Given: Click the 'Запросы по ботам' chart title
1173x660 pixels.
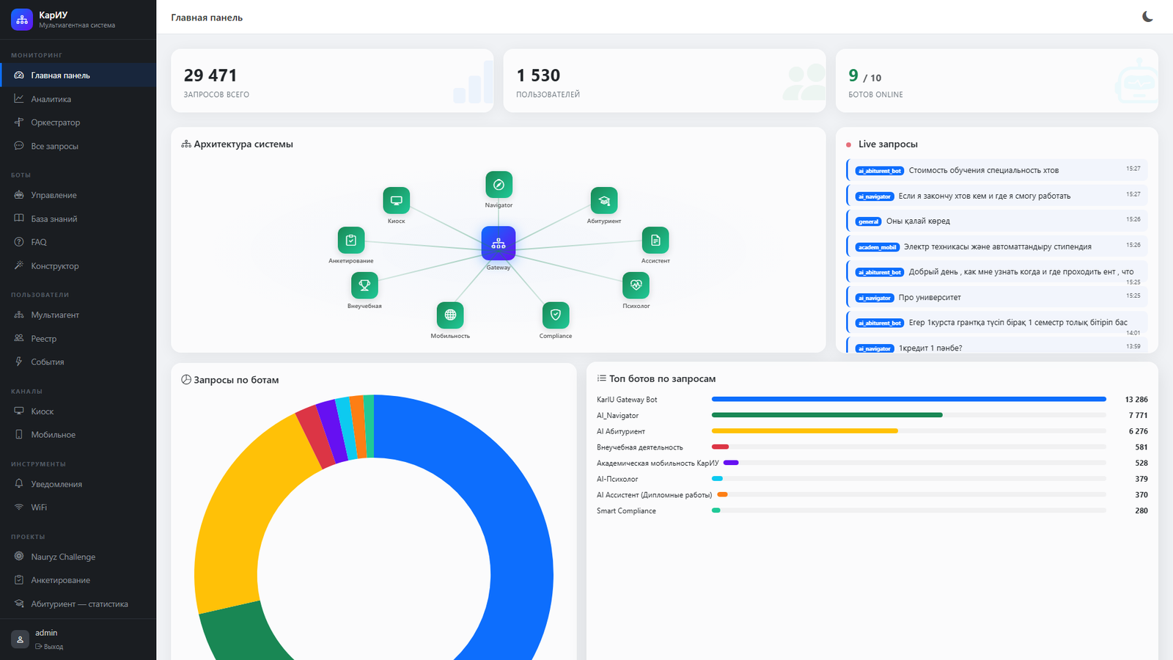Looking at the screenshot, I should coord(236,380).
